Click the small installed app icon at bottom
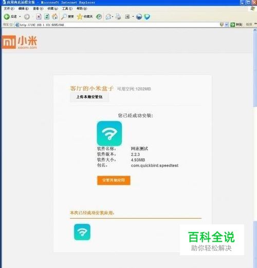Viewport: 257px width, 268px height. (82, 232)
